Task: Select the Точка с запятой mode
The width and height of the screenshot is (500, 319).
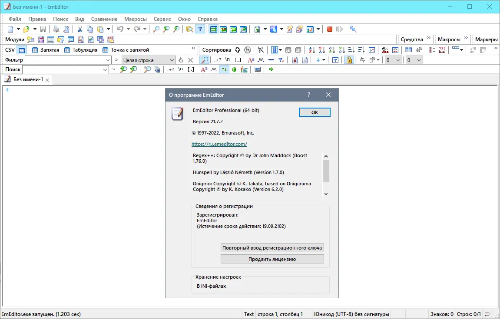Action: (126, 50)
